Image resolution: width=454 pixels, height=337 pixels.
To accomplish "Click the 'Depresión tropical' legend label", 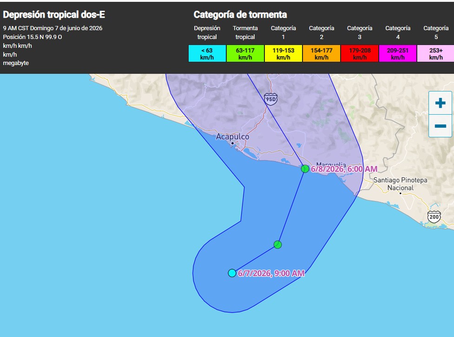I will tap(207, 32).
